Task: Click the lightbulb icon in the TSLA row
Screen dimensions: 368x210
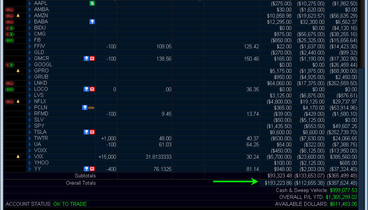Action: (86, 132)
